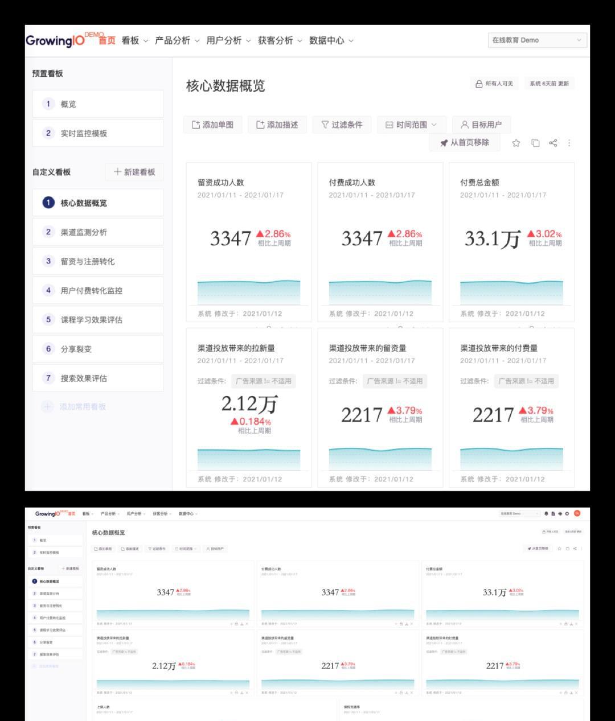Expand the 获客分析 menu in the enlarged top view
615x721 pixels.
(280, 40)
